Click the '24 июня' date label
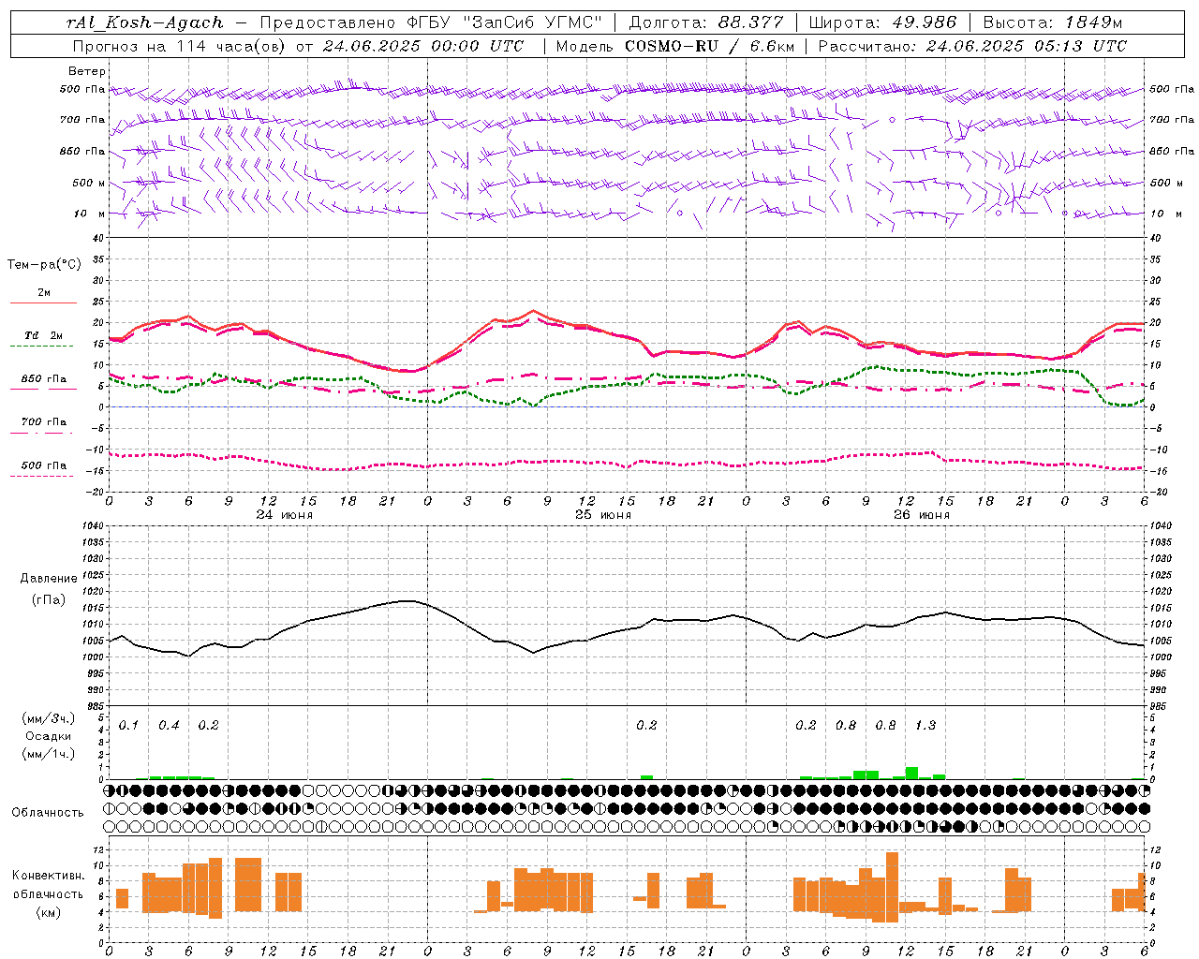 pos(285,515)
